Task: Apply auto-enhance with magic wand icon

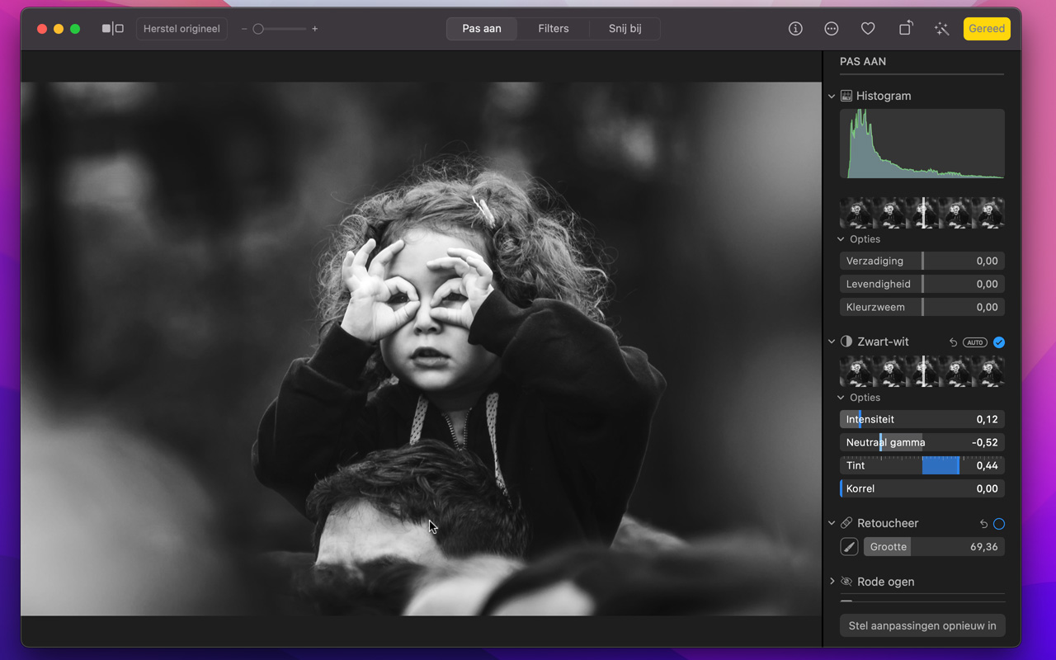Action: point(941,29)
